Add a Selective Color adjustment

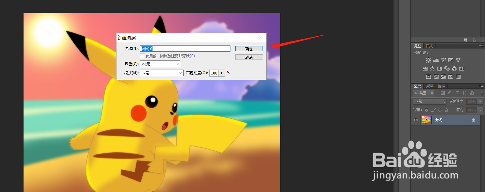(x=451, y=77)
